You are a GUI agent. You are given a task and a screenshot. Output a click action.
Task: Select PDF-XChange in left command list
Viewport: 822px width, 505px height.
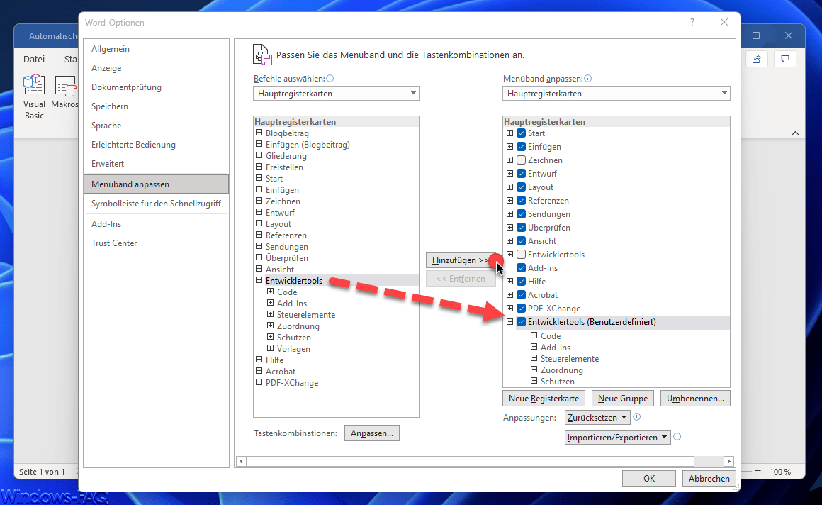point(292,383)
